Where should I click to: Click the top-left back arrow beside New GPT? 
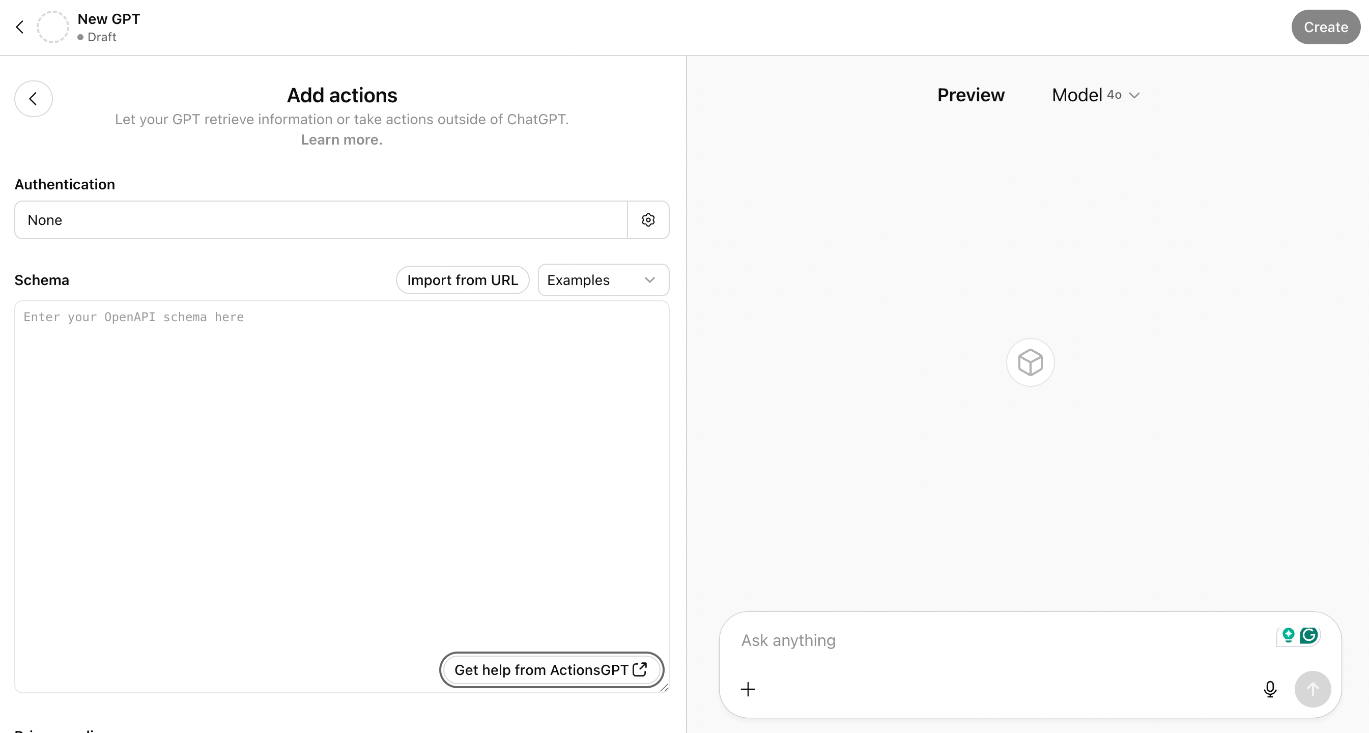point(20,27)
